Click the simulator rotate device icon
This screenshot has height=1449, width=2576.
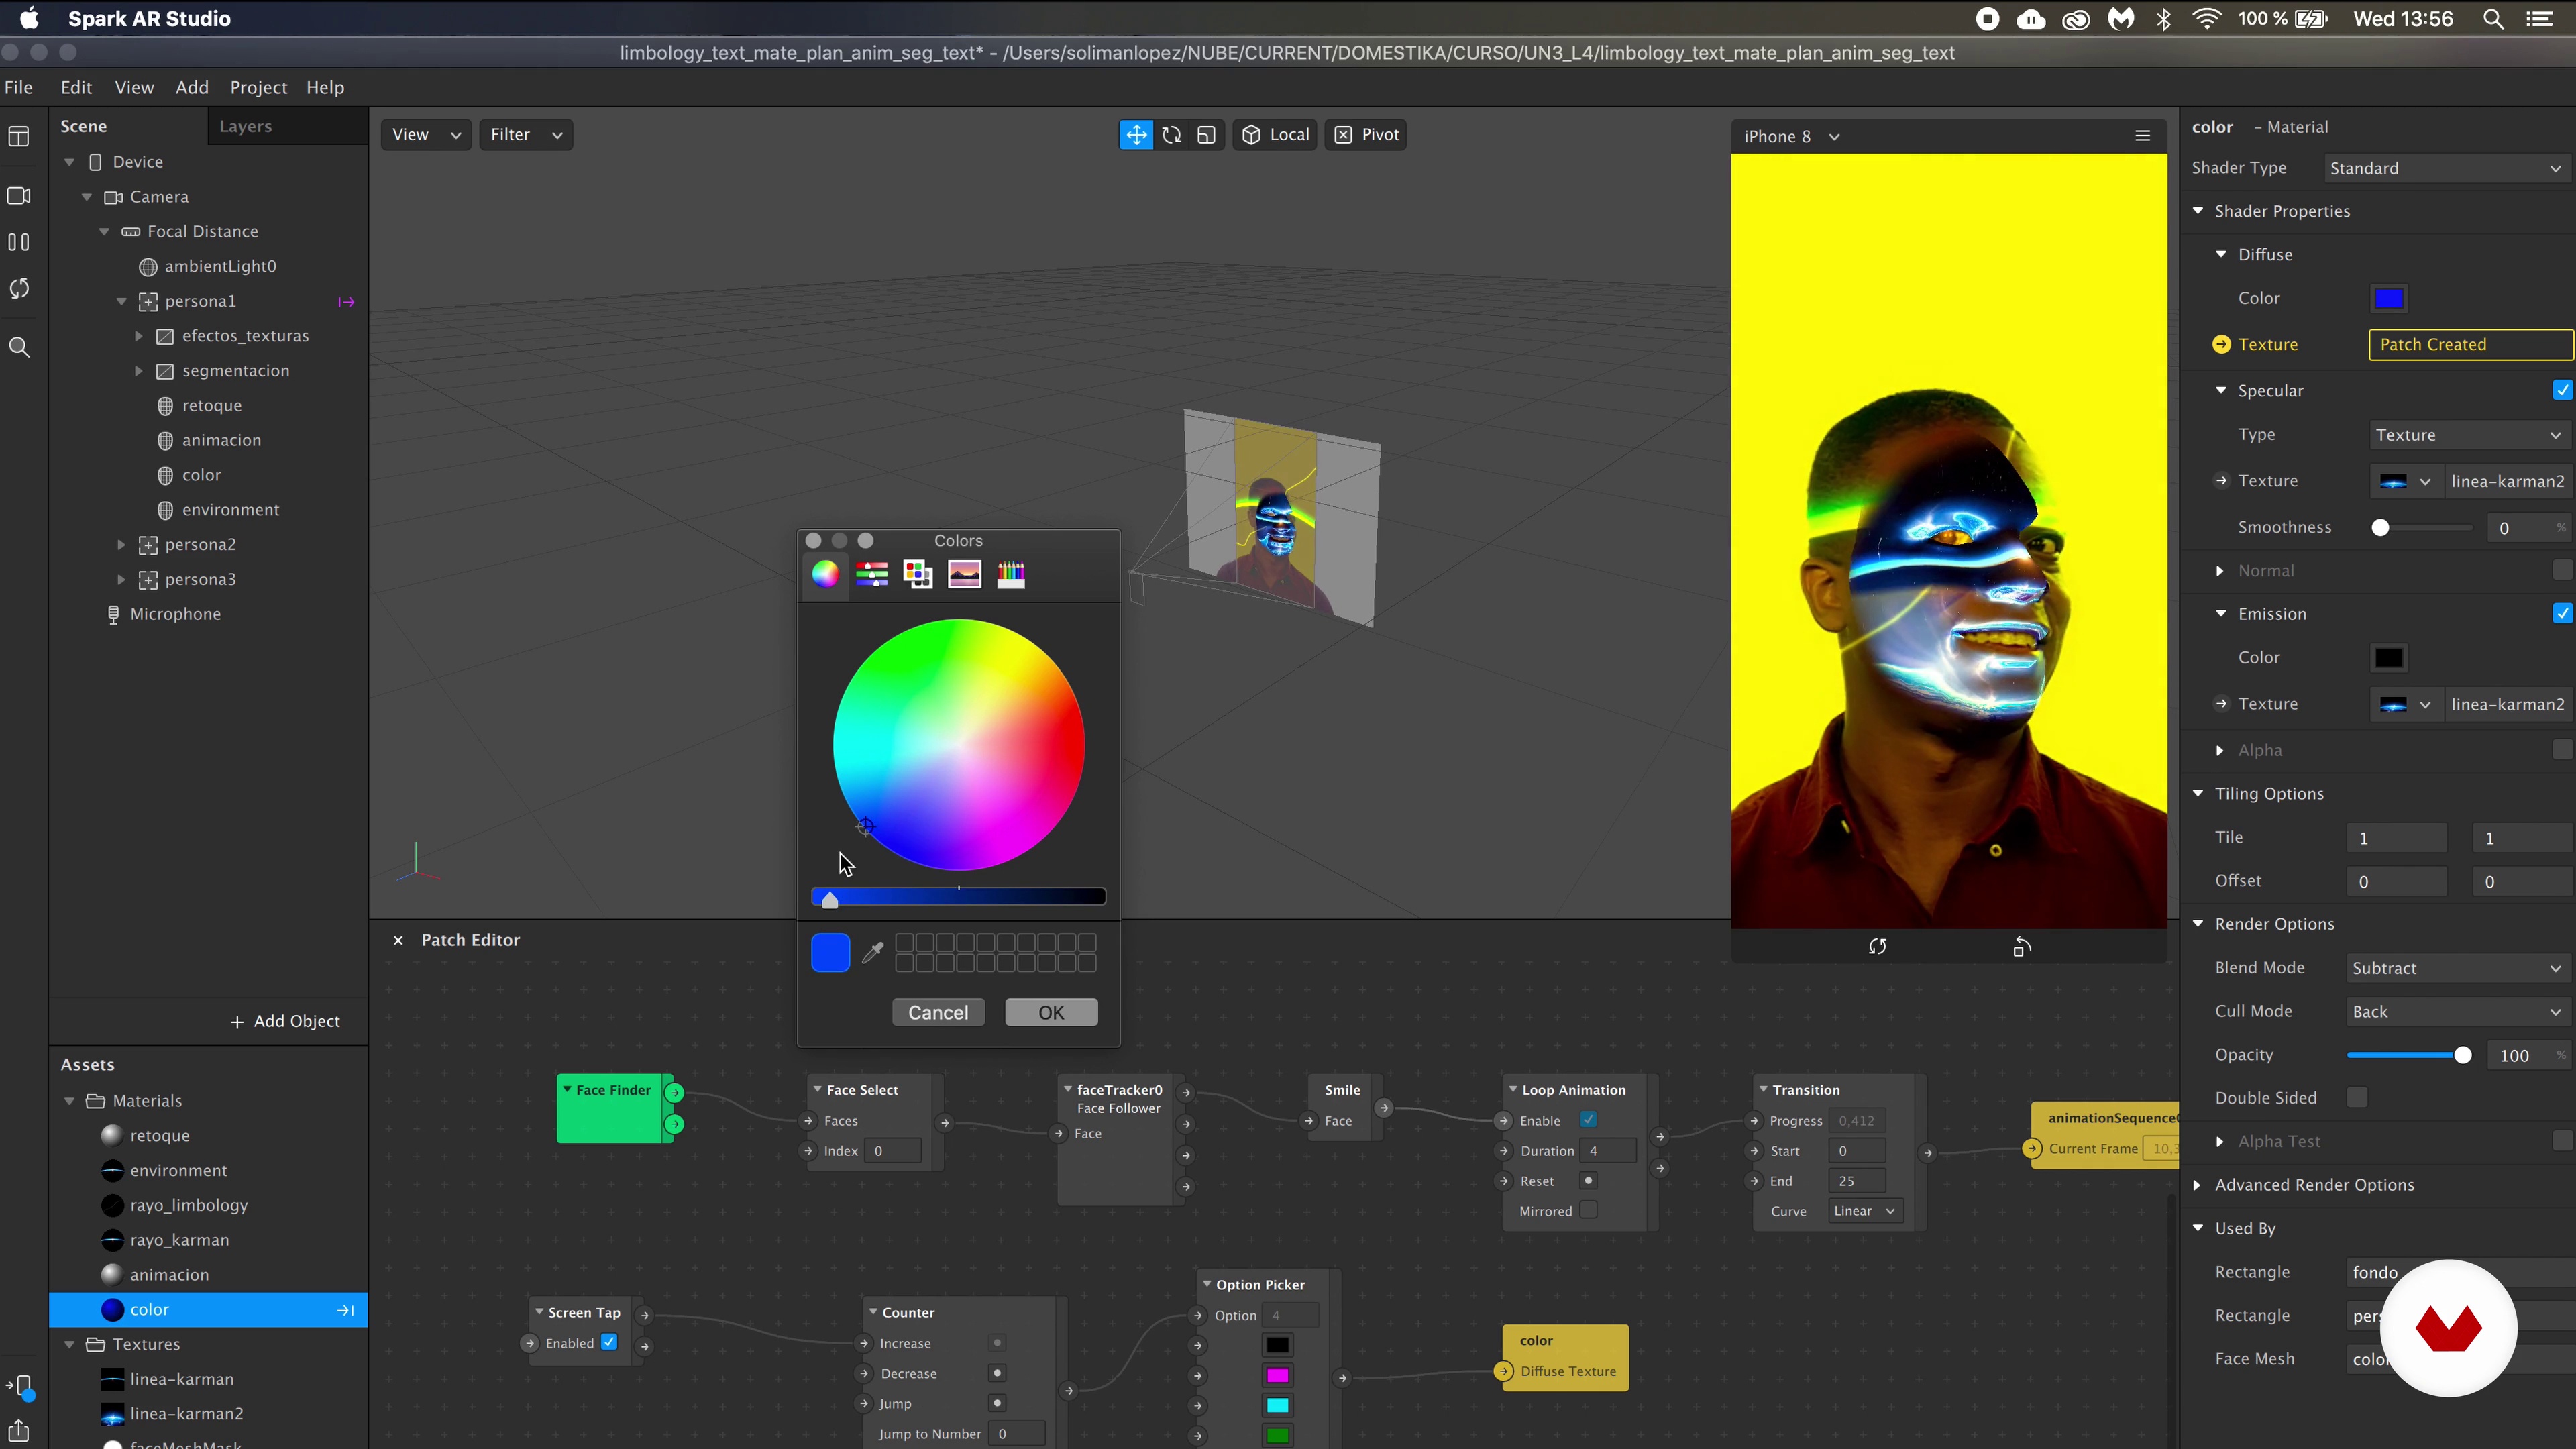coord(2021,946)
